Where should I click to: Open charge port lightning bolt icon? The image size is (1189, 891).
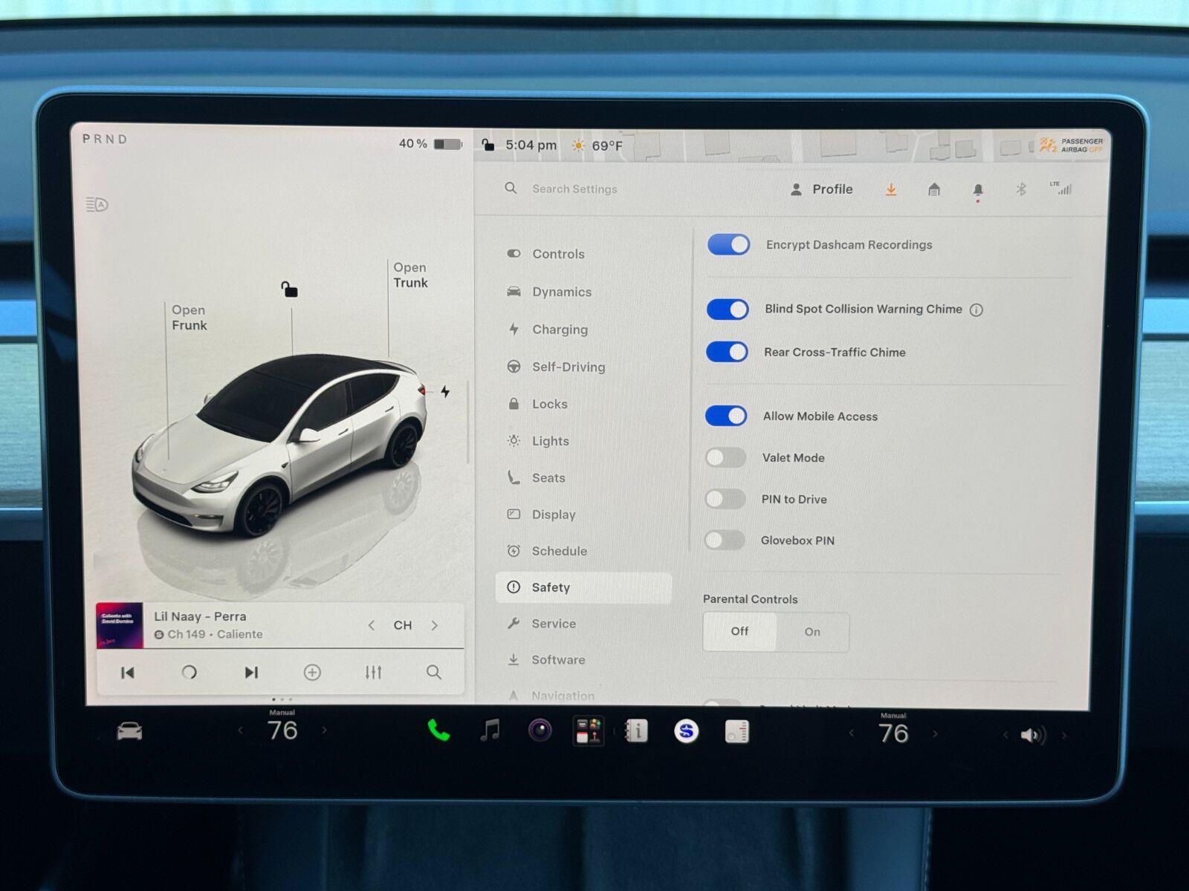[445, 391]
